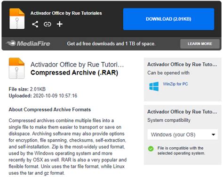Click the LEARN MORE button
The image size is (223, 177).
(200, 44)
